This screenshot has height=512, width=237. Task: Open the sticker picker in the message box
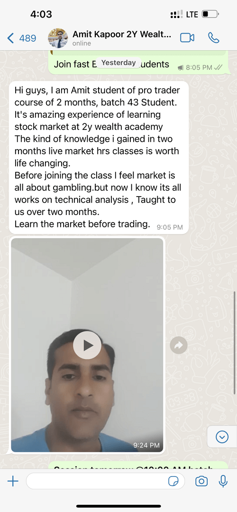(173, 481)
